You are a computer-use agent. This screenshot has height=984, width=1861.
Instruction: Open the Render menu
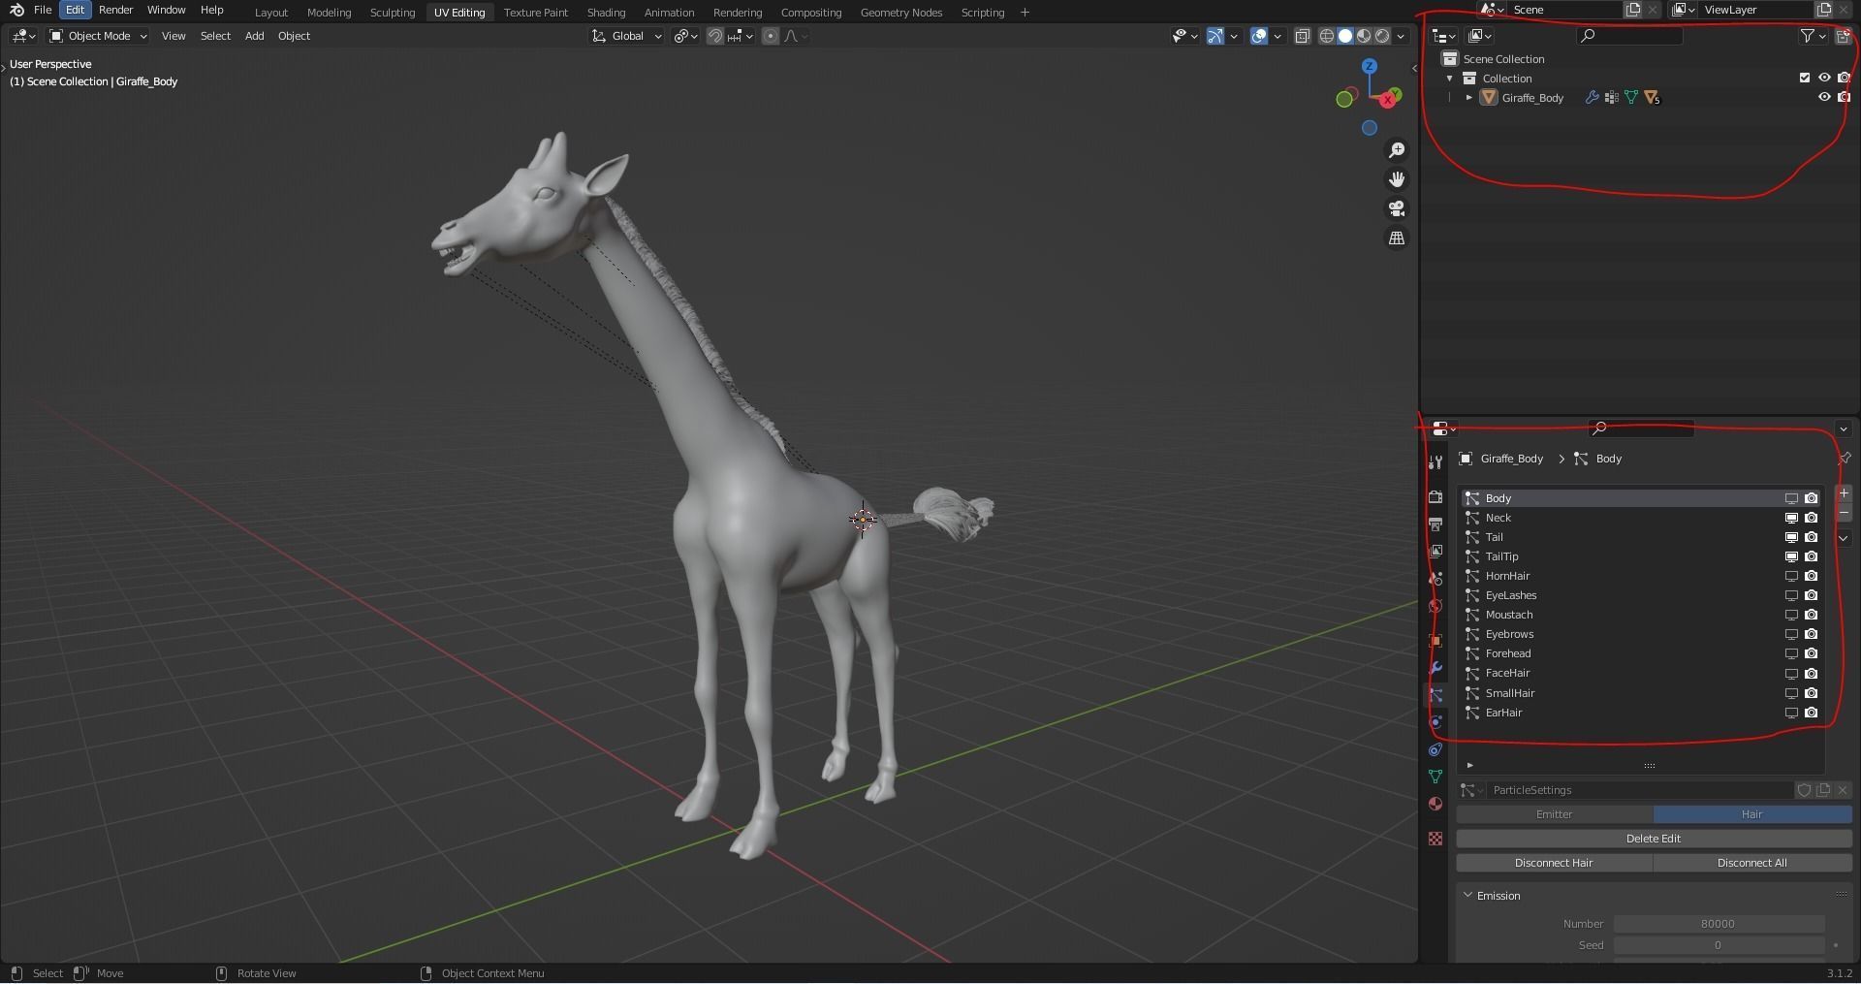(115, 10)
